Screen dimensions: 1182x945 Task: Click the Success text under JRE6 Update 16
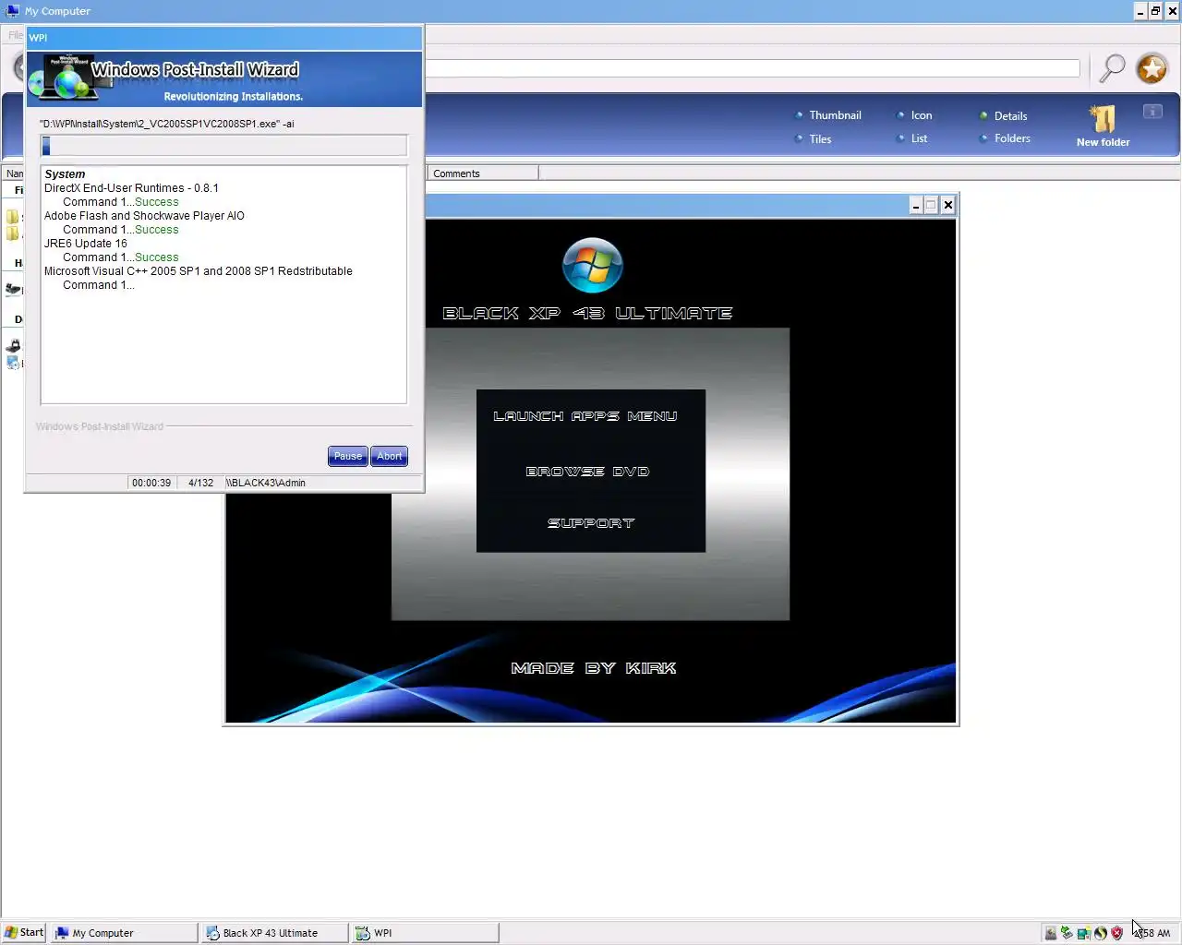(x=157, y=257)
